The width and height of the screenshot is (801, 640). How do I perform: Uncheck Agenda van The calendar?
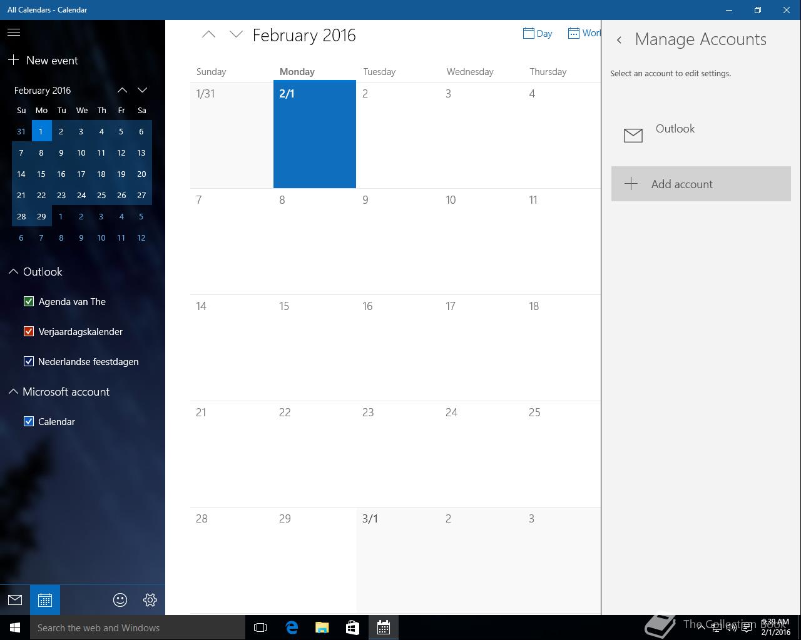pos(29,302)
